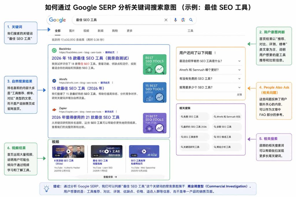Select related search 关键词研究工具
The image size is (296, 197).
[x=194, y=147]
